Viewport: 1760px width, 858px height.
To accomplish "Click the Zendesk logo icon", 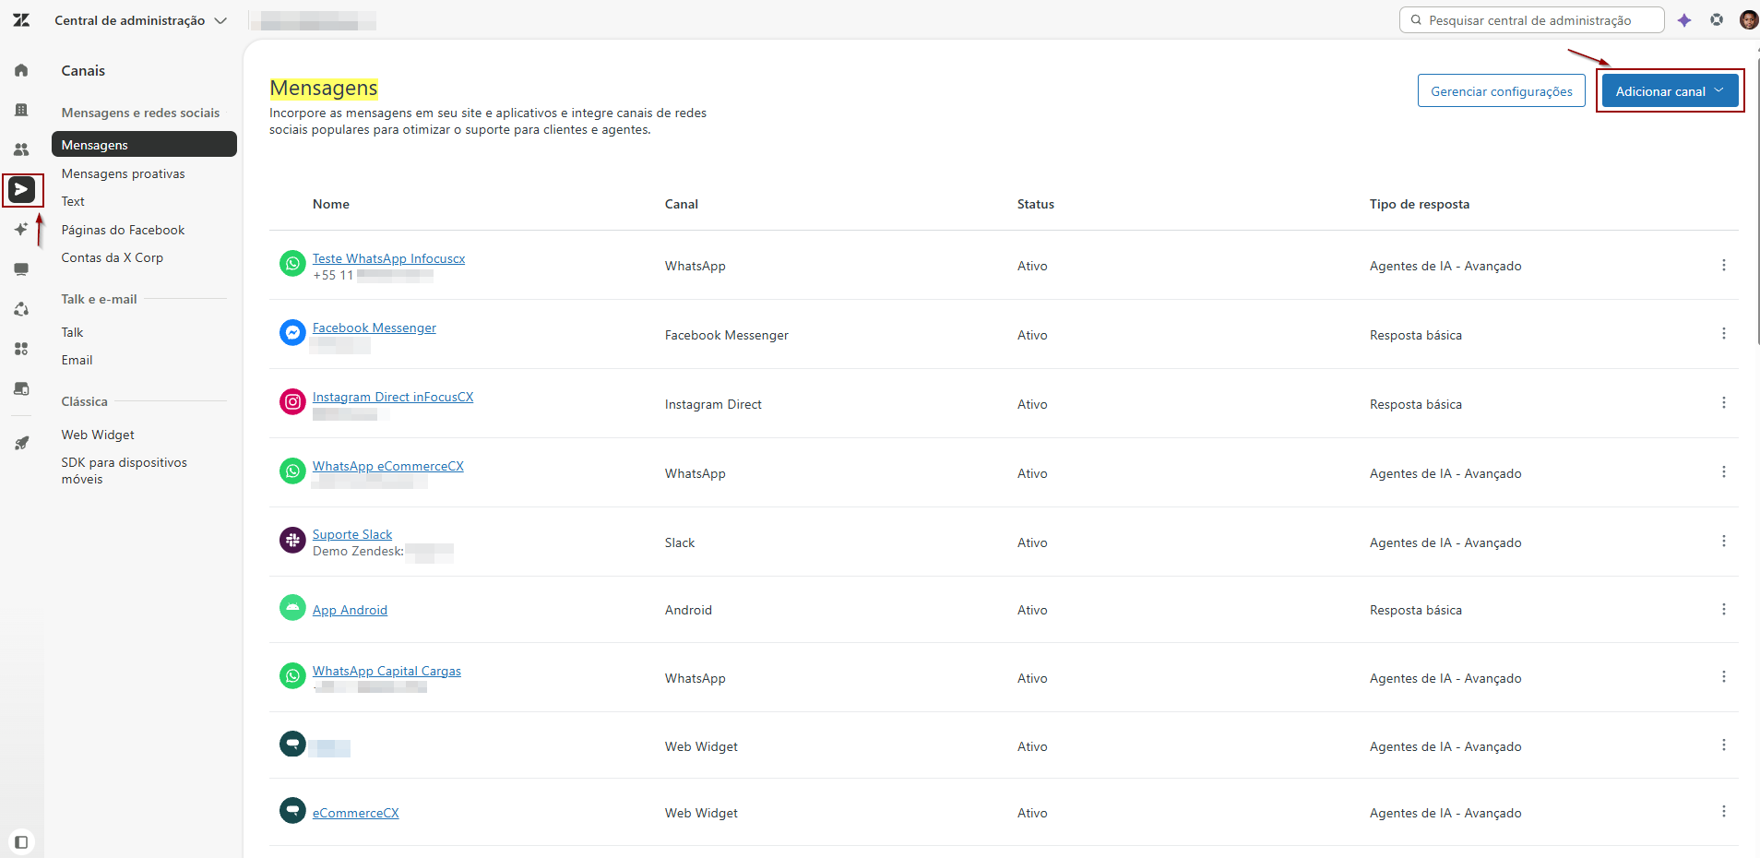I will pos(21,20).
